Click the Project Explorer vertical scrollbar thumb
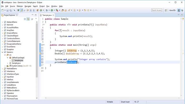Image resolution: width=185 pixels, height=104 pixels. click(x=37, y=50)
